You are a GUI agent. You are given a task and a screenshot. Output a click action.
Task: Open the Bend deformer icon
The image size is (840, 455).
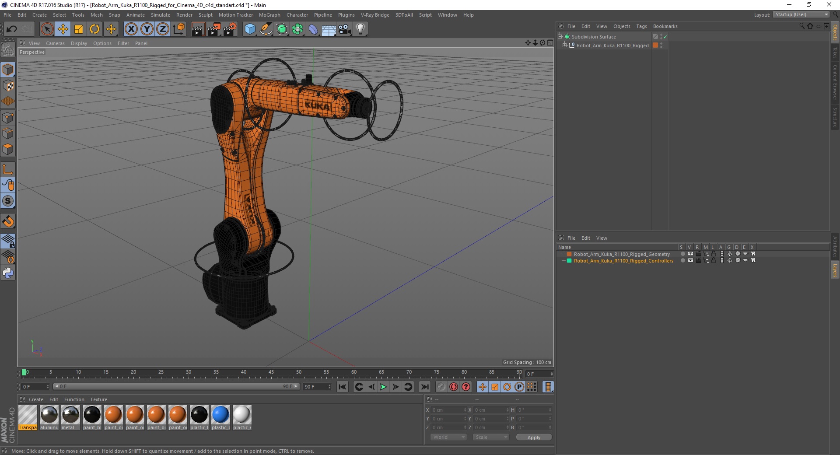[x=313, y=29]
